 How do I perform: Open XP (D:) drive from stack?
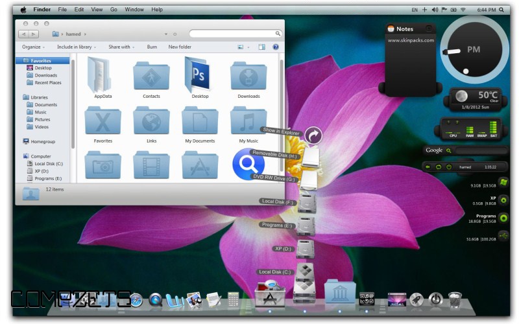(x=305, y=249)
